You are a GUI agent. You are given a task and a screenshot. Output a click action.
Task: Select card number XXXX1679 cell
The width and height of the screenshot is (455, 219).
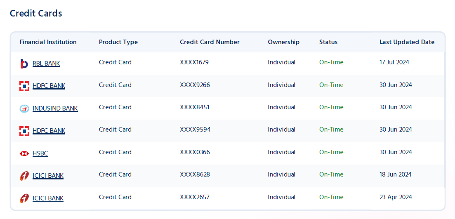(x=194, y=62)
